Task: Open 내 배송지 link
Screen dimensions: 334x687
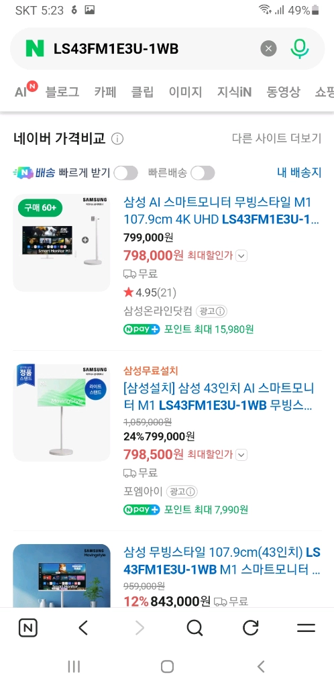Action: coord(299,172)
